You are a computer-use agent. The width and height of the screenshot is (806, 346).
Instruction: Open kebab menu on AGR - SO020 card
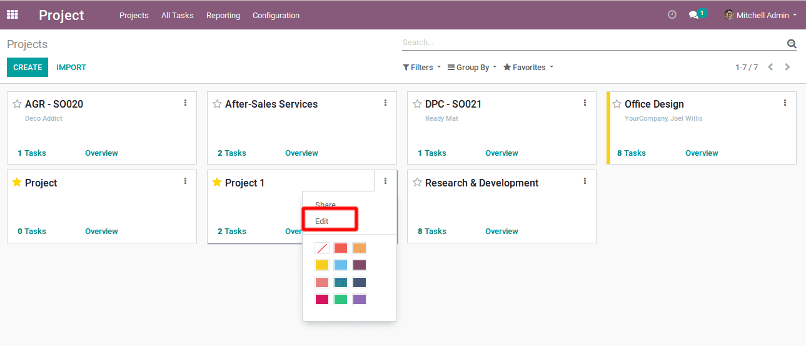(185, 103)
